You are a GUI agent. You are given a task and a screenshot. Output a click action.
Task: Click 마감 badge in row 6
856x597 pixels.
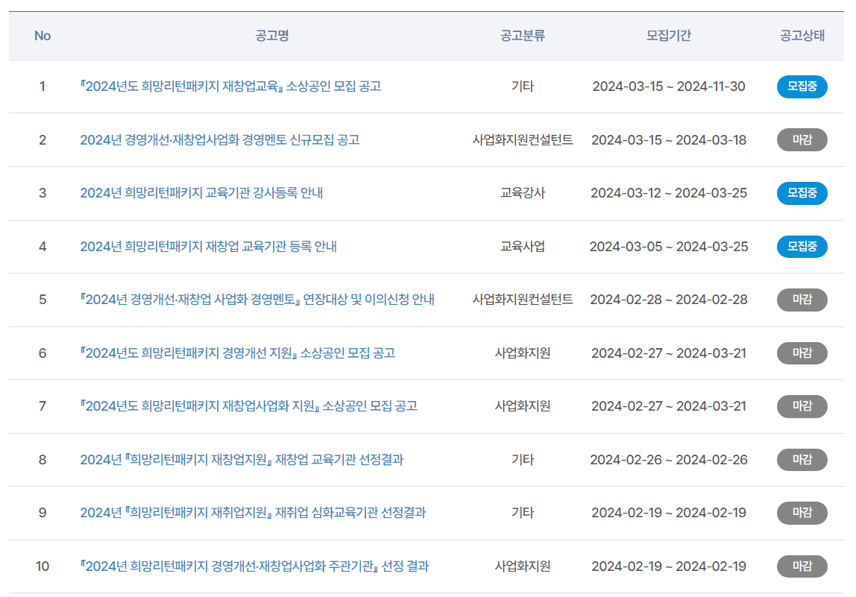(802, 353)
